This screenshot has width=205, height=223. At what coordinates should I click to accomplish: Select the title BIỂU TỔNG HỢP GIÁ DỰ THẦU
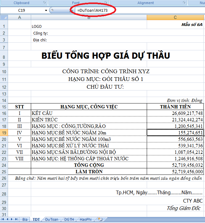click(106, 56)
